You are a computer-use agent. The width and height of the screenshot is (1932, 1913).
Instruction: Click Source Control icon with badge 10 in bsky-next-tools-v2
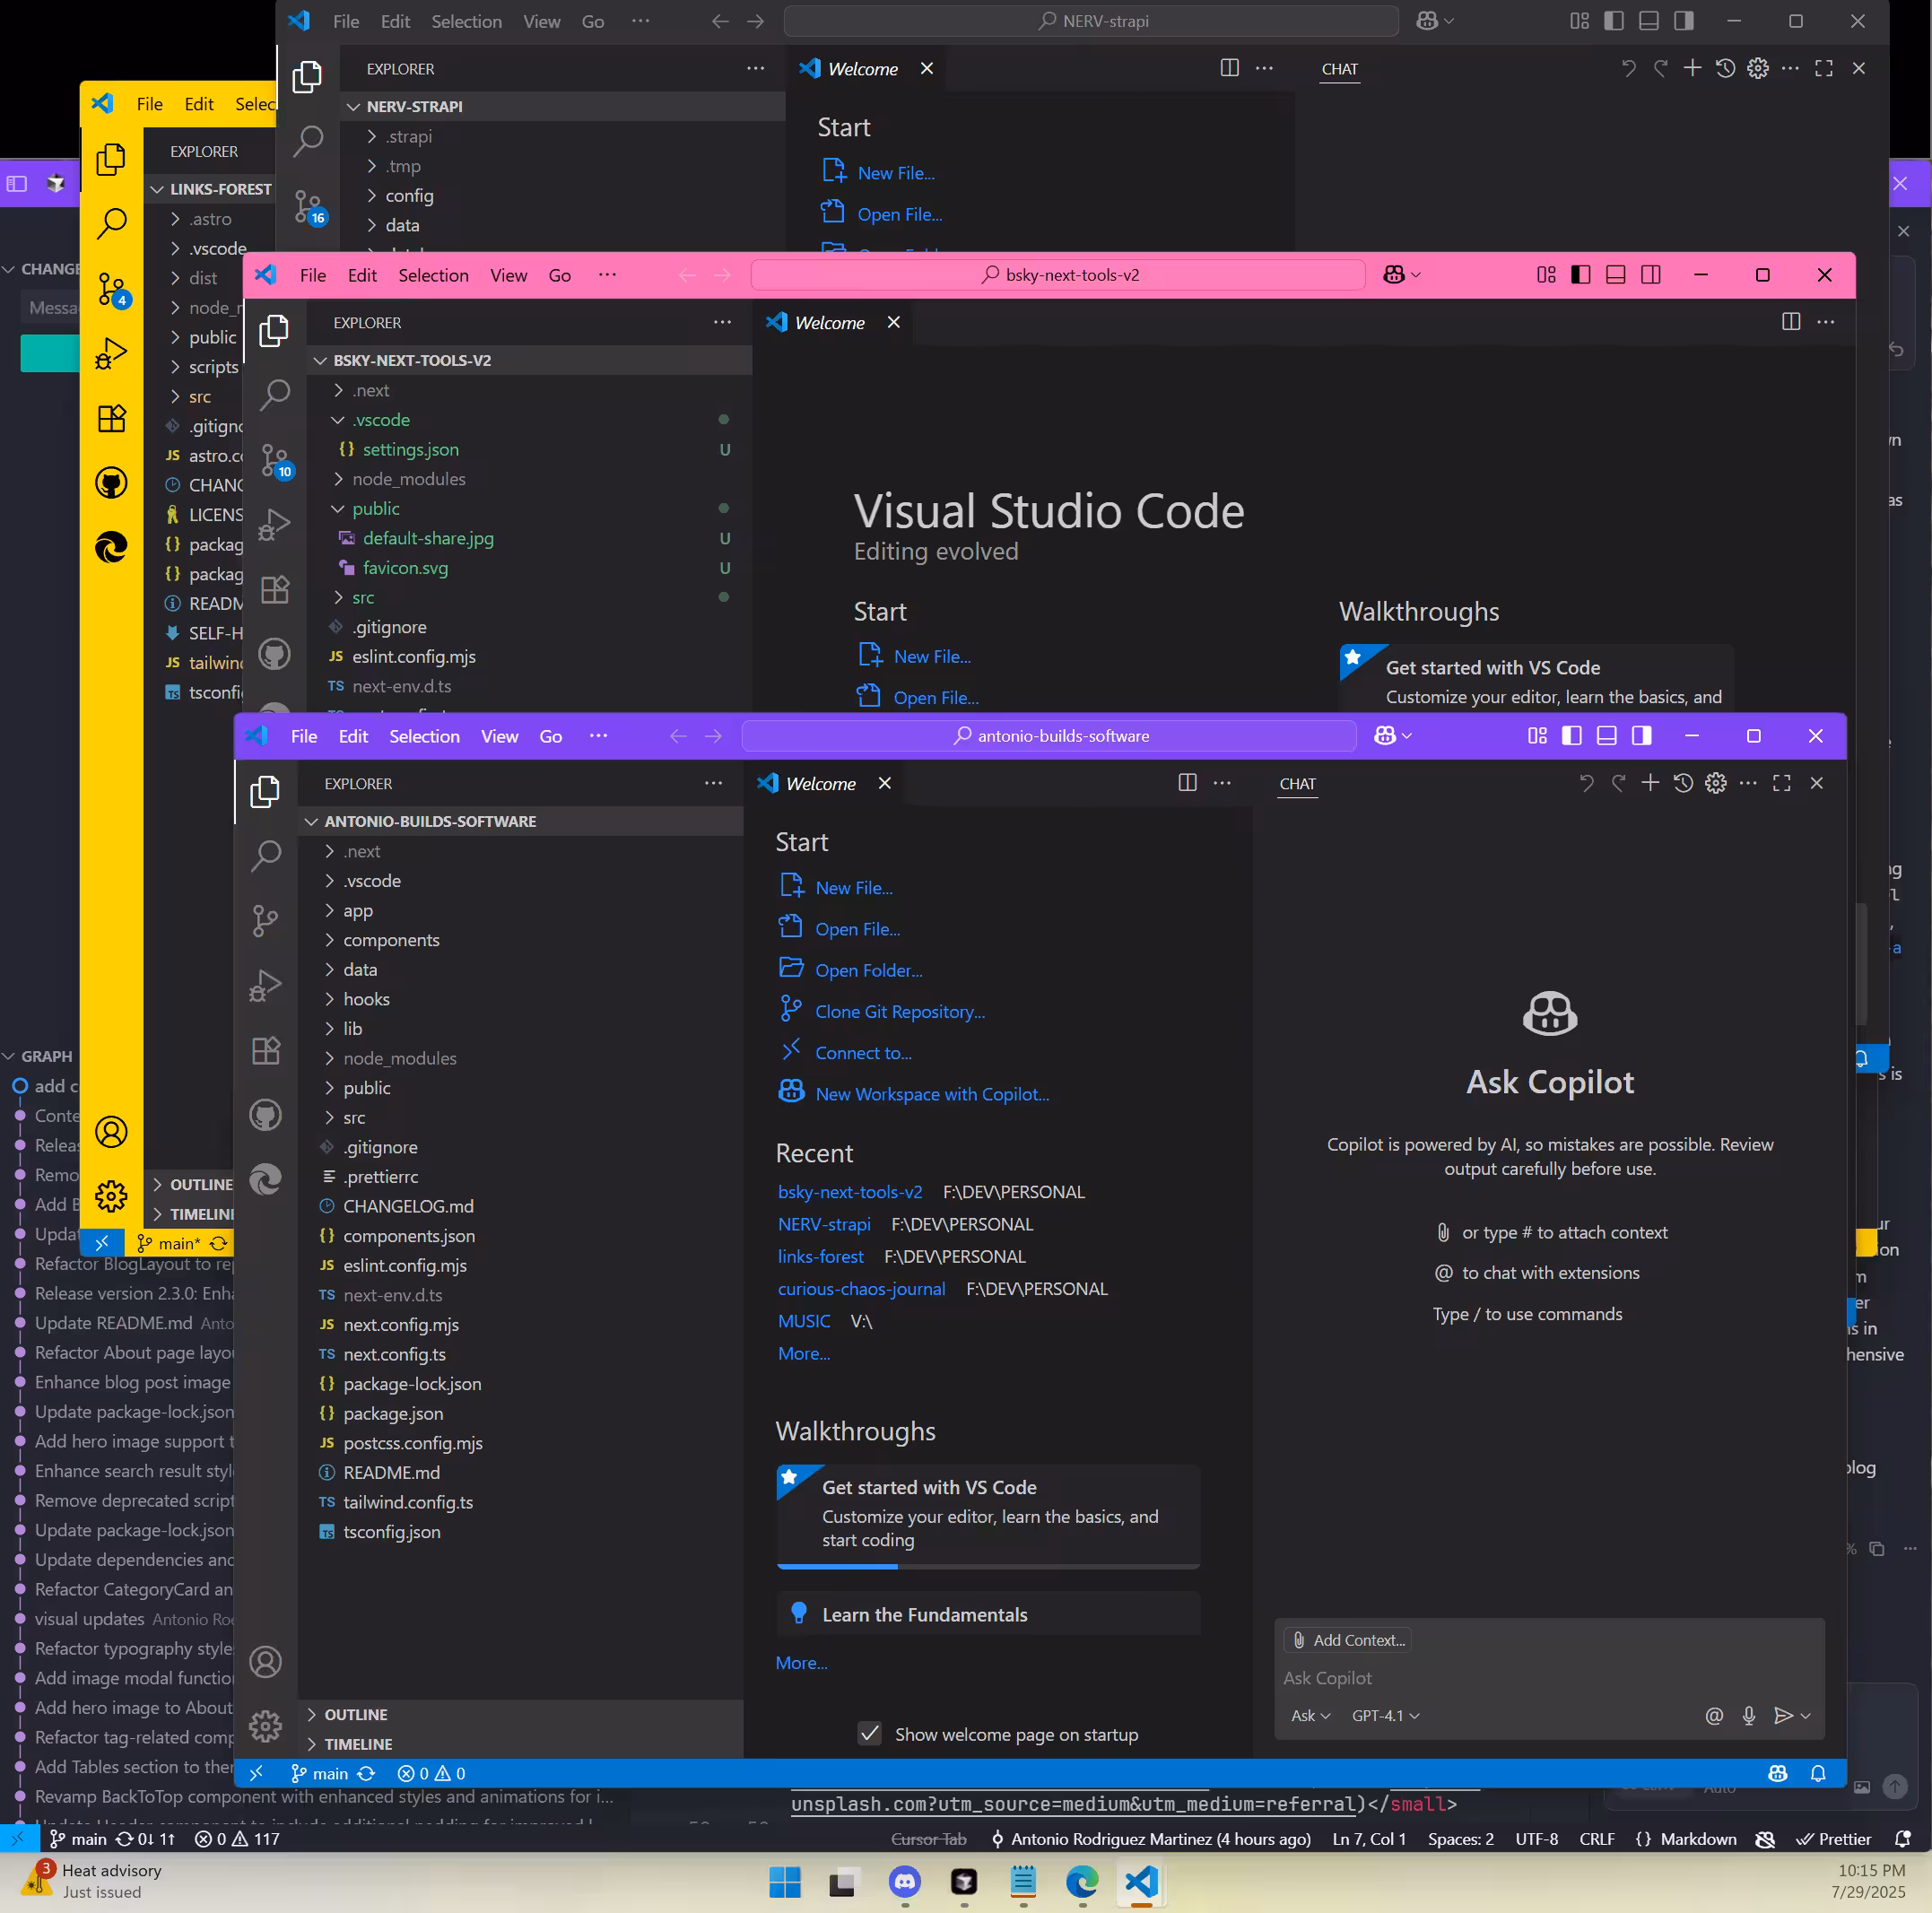point(276,461)
